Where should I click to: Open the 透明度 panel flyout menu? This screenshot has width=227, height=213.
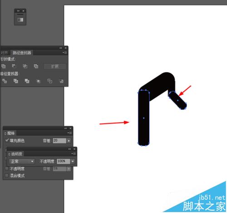[74, 154]
